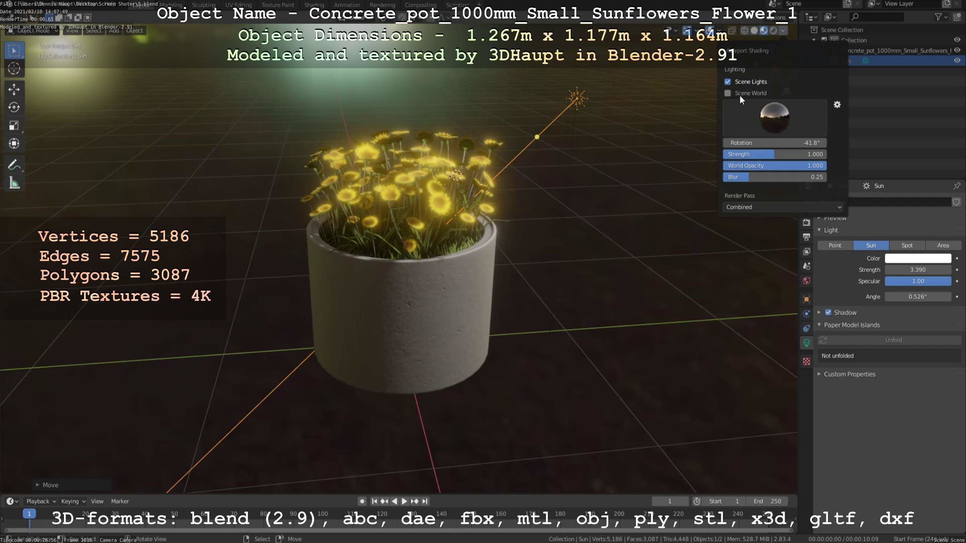Image resolution: width=966 pixels, height=543 pixels.
Task: Disable the Shadow checkbox
Action: 828,313
